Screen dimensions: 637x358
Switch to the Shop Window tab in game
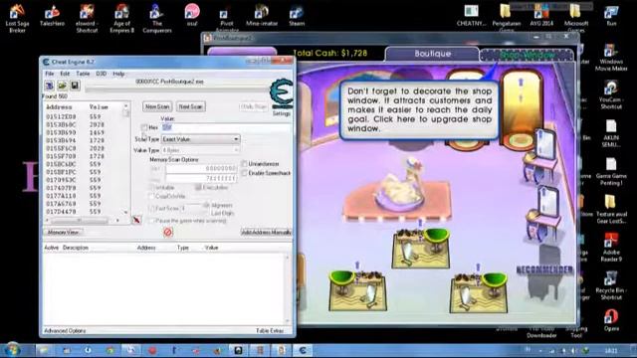point(527,55)
